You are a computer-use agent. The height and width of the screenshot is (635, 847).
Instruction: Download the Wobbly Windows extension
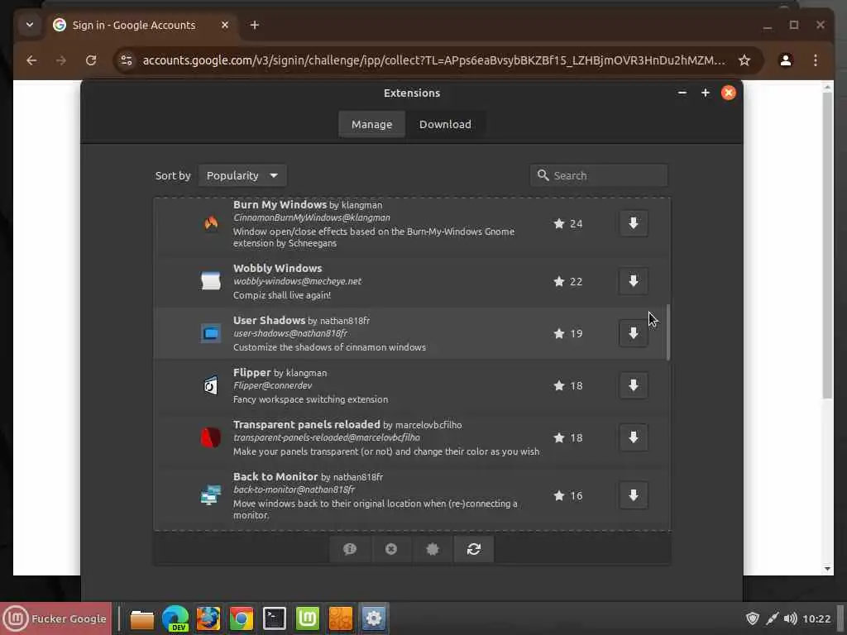[633, 281]
